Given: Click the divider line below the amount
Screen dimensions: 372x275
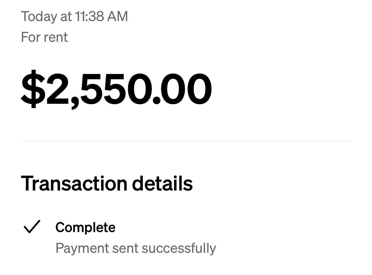Looking at the screenshot, I should tap(186, 141).
